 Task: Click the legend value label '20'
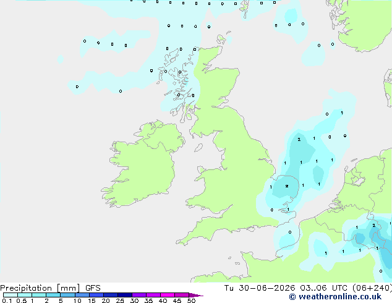(x=106, y=301)
